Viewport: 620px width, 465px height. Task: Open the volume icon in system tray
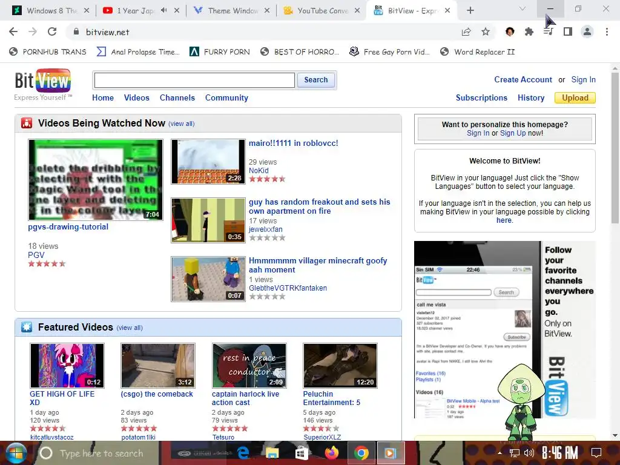coord(529,453)
